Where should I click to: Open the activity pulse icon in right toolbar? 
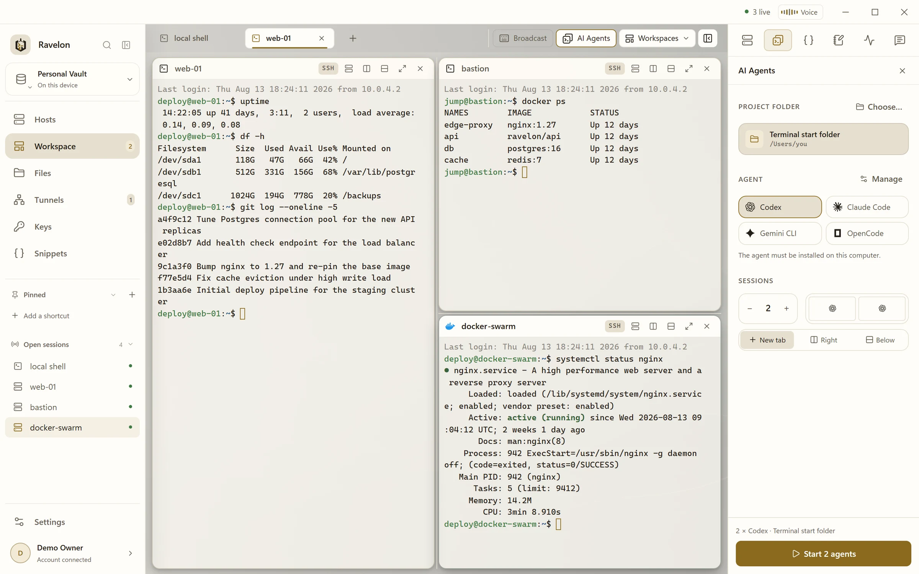pos(869,40)
